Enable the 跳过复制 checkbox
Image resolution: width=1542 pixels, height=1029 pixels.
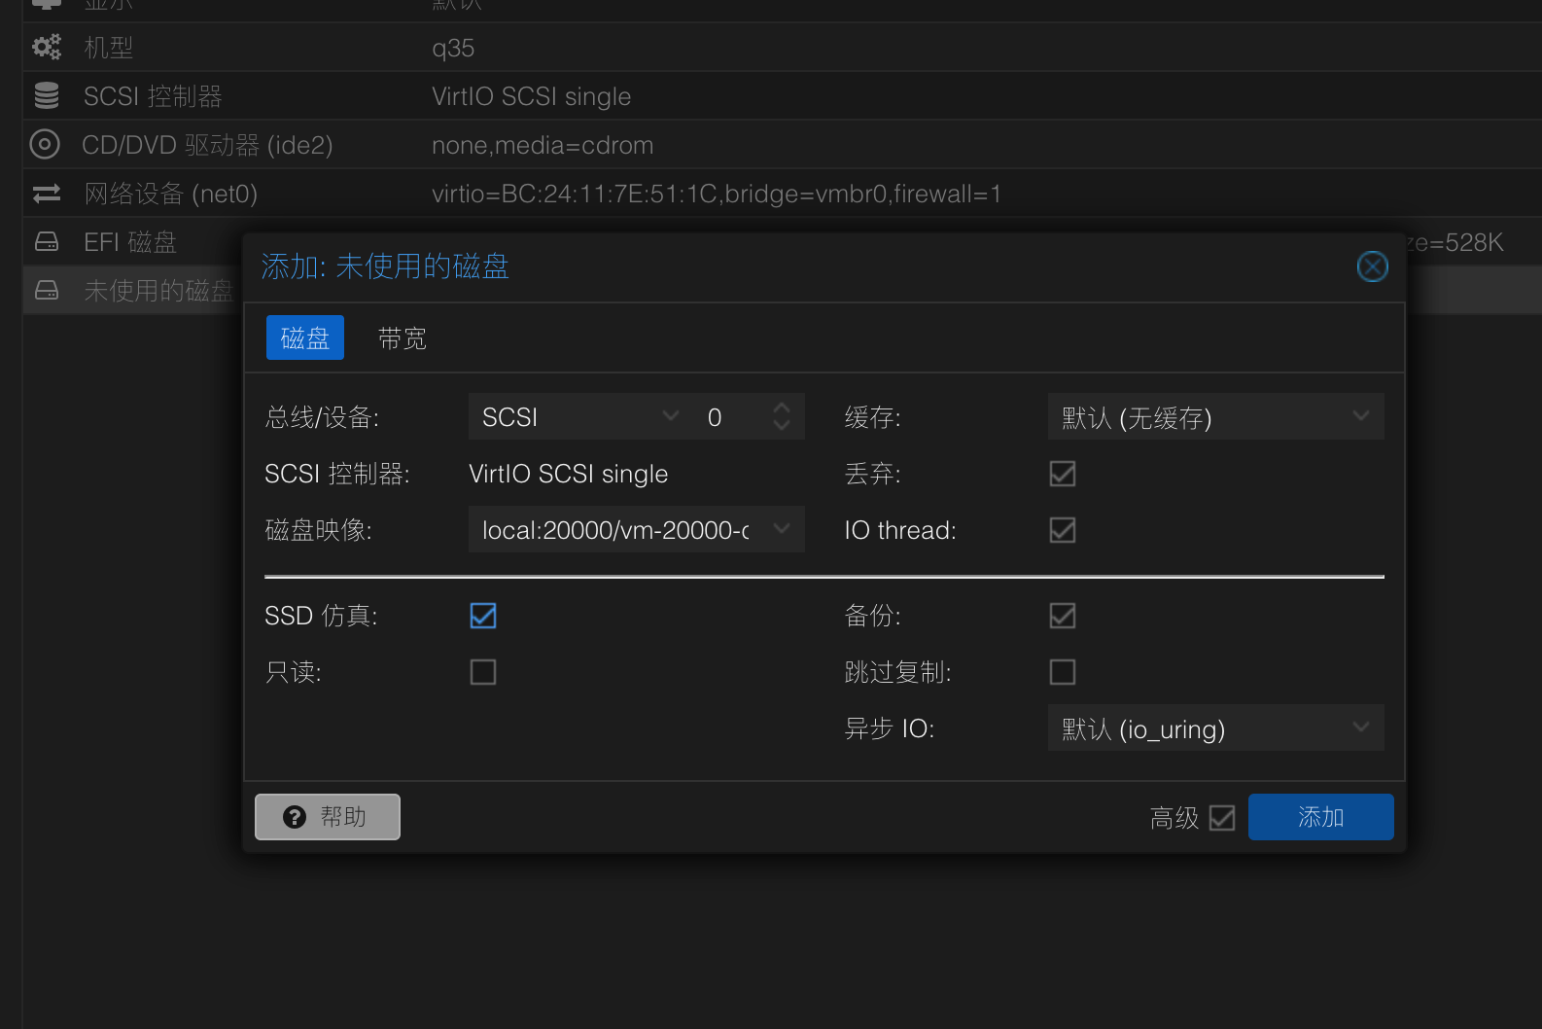pyautogui.click(x=1063, y=672)
